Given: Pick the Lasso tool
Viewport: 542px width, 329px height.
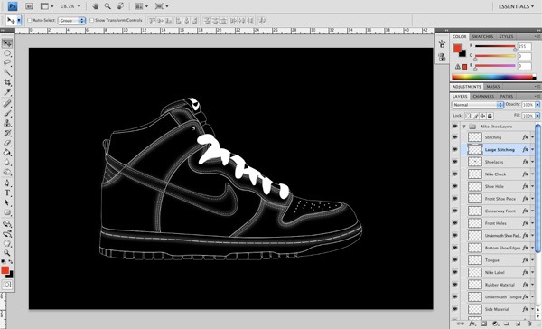Looking at the screenshot, I should [7, 63].
